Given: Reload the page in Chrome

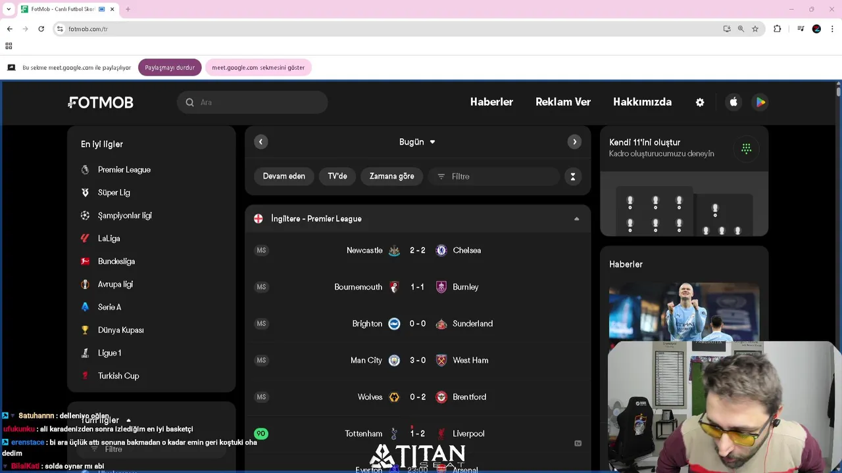Looking at the screenshot, I should point(41,29).
